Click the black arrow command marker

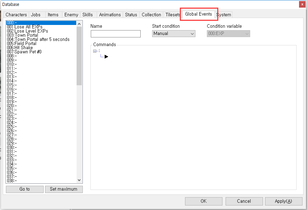coord(106,56)
